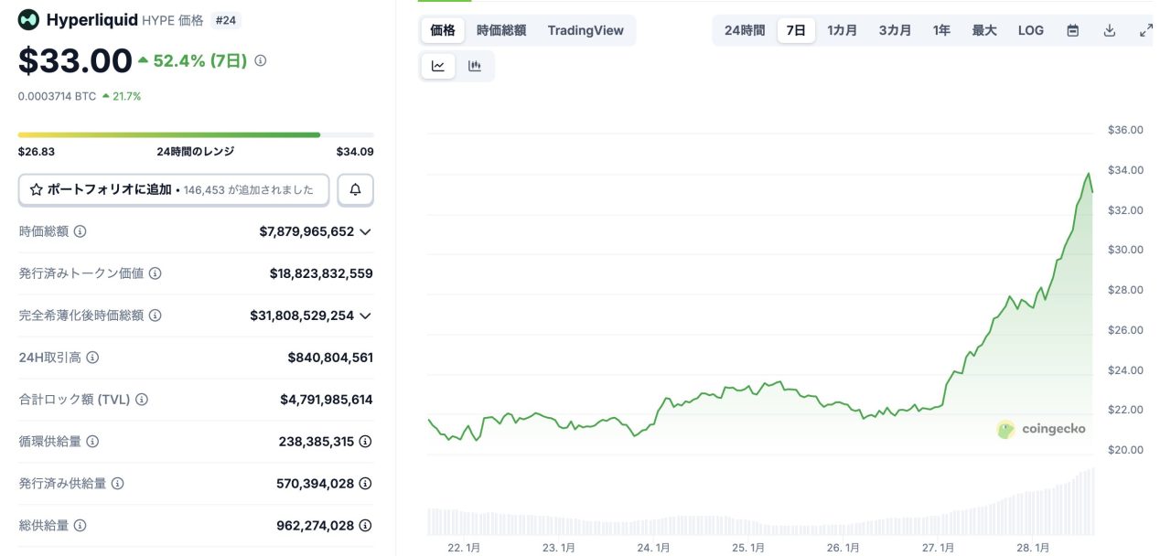Select the 1カ月 time range
Image resolution: width=1171 pixels, height=556 pixels.
(842, 30)
